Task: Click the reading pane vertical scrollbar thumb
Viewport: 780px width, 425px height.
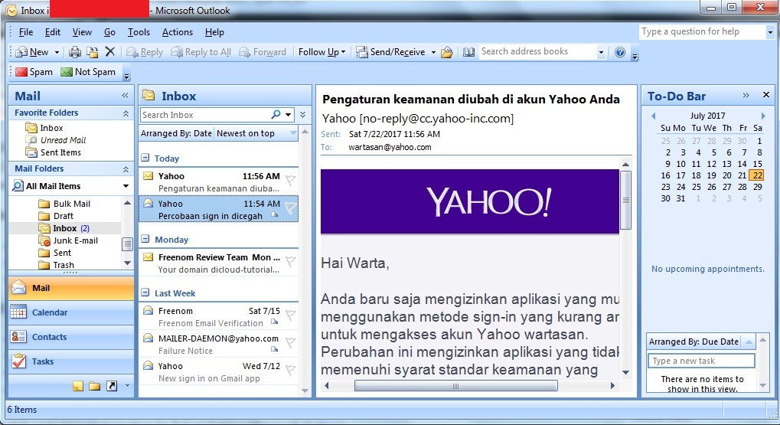Action: 626,200
